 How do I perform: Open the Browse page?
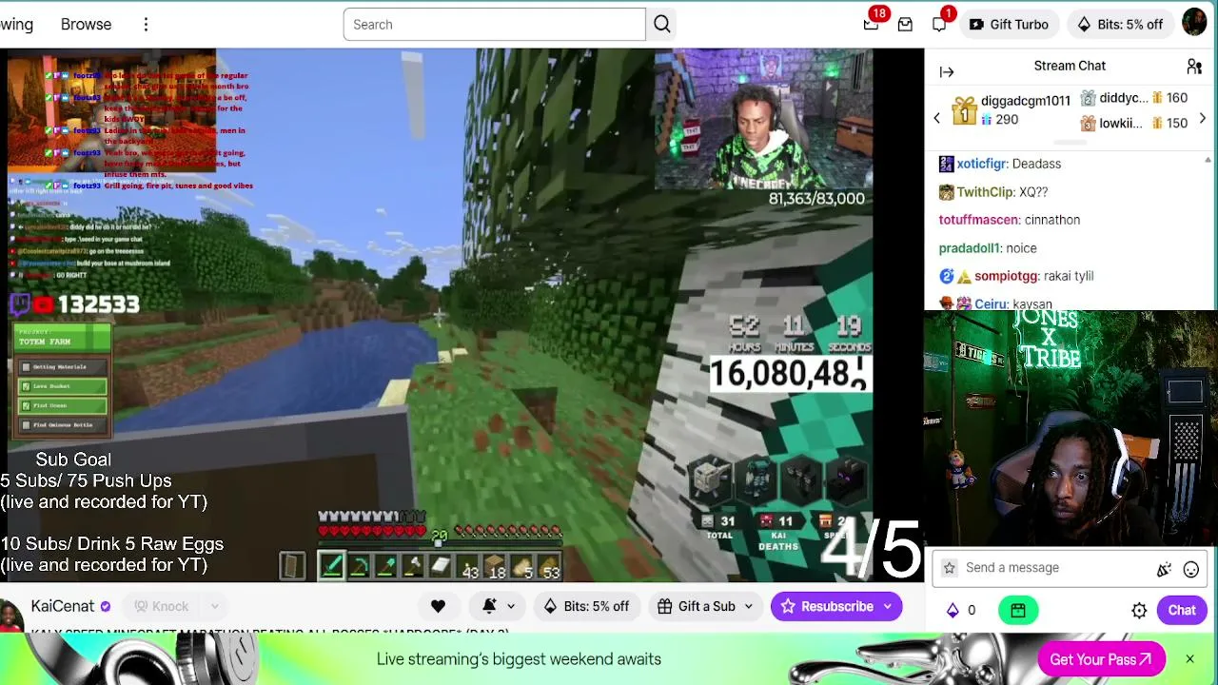point(86,25)
